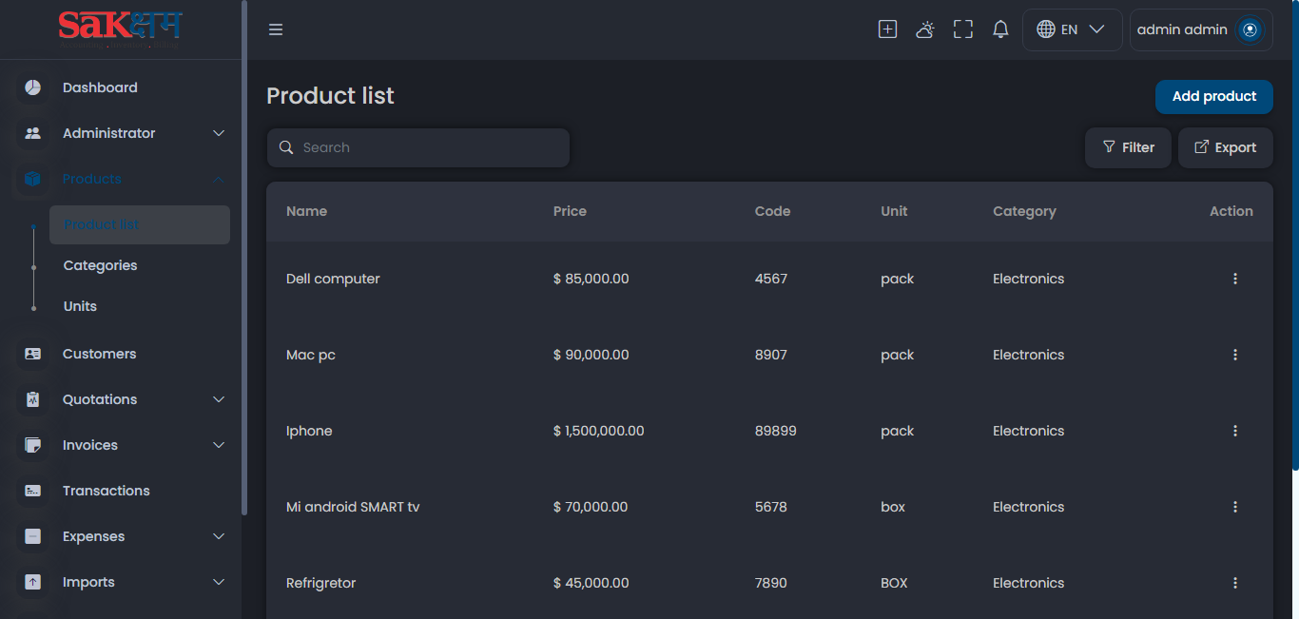Open the notifications bell
Viewport: 1299px width, 619px height.
pos(1000,29)
